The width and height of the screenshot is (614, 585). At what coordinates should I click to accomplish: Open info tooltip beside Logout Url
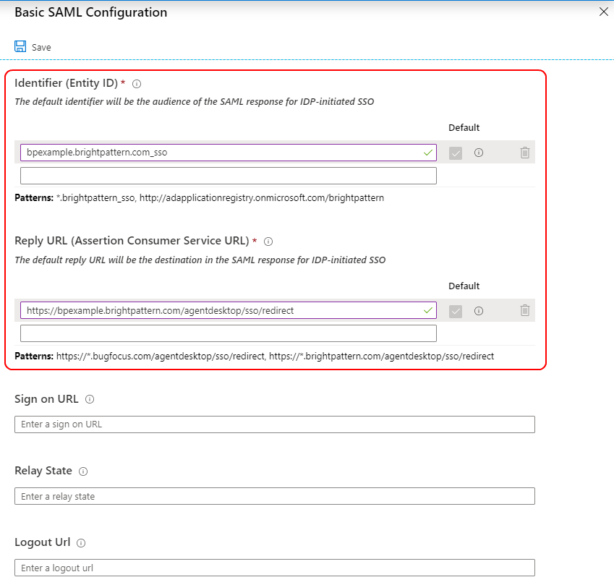(81, 543)
